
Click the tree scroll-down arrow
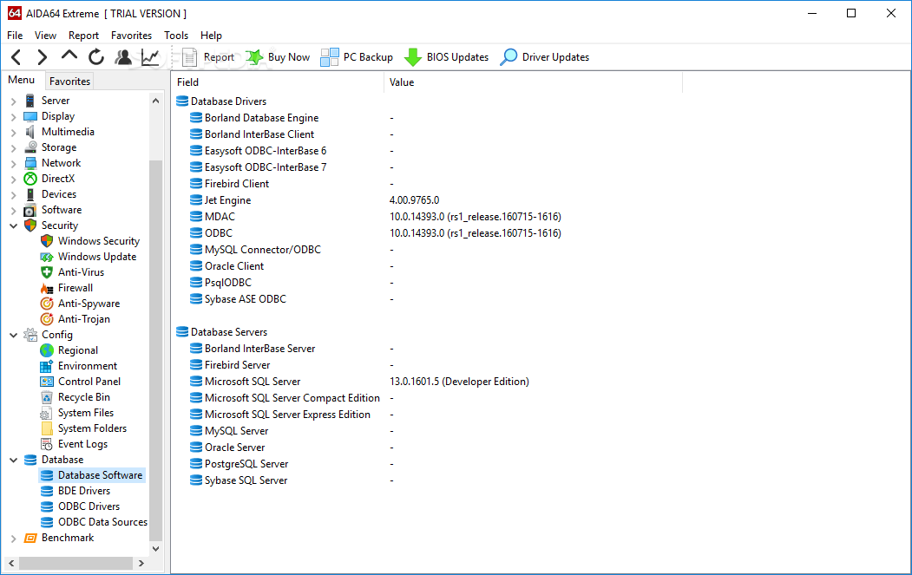pos(156,548)
